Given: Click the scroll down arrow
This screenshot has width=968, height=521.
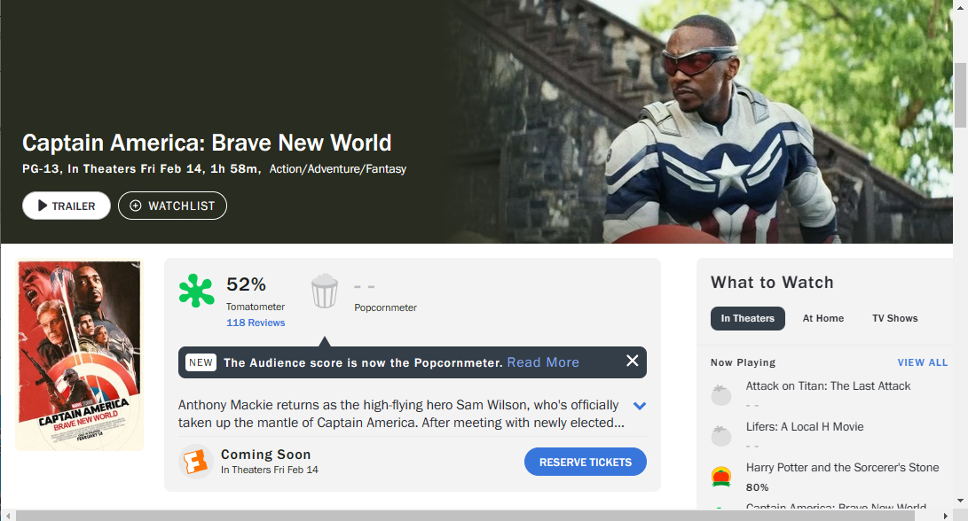Looking at the screenshot, I should coord(960,501).
